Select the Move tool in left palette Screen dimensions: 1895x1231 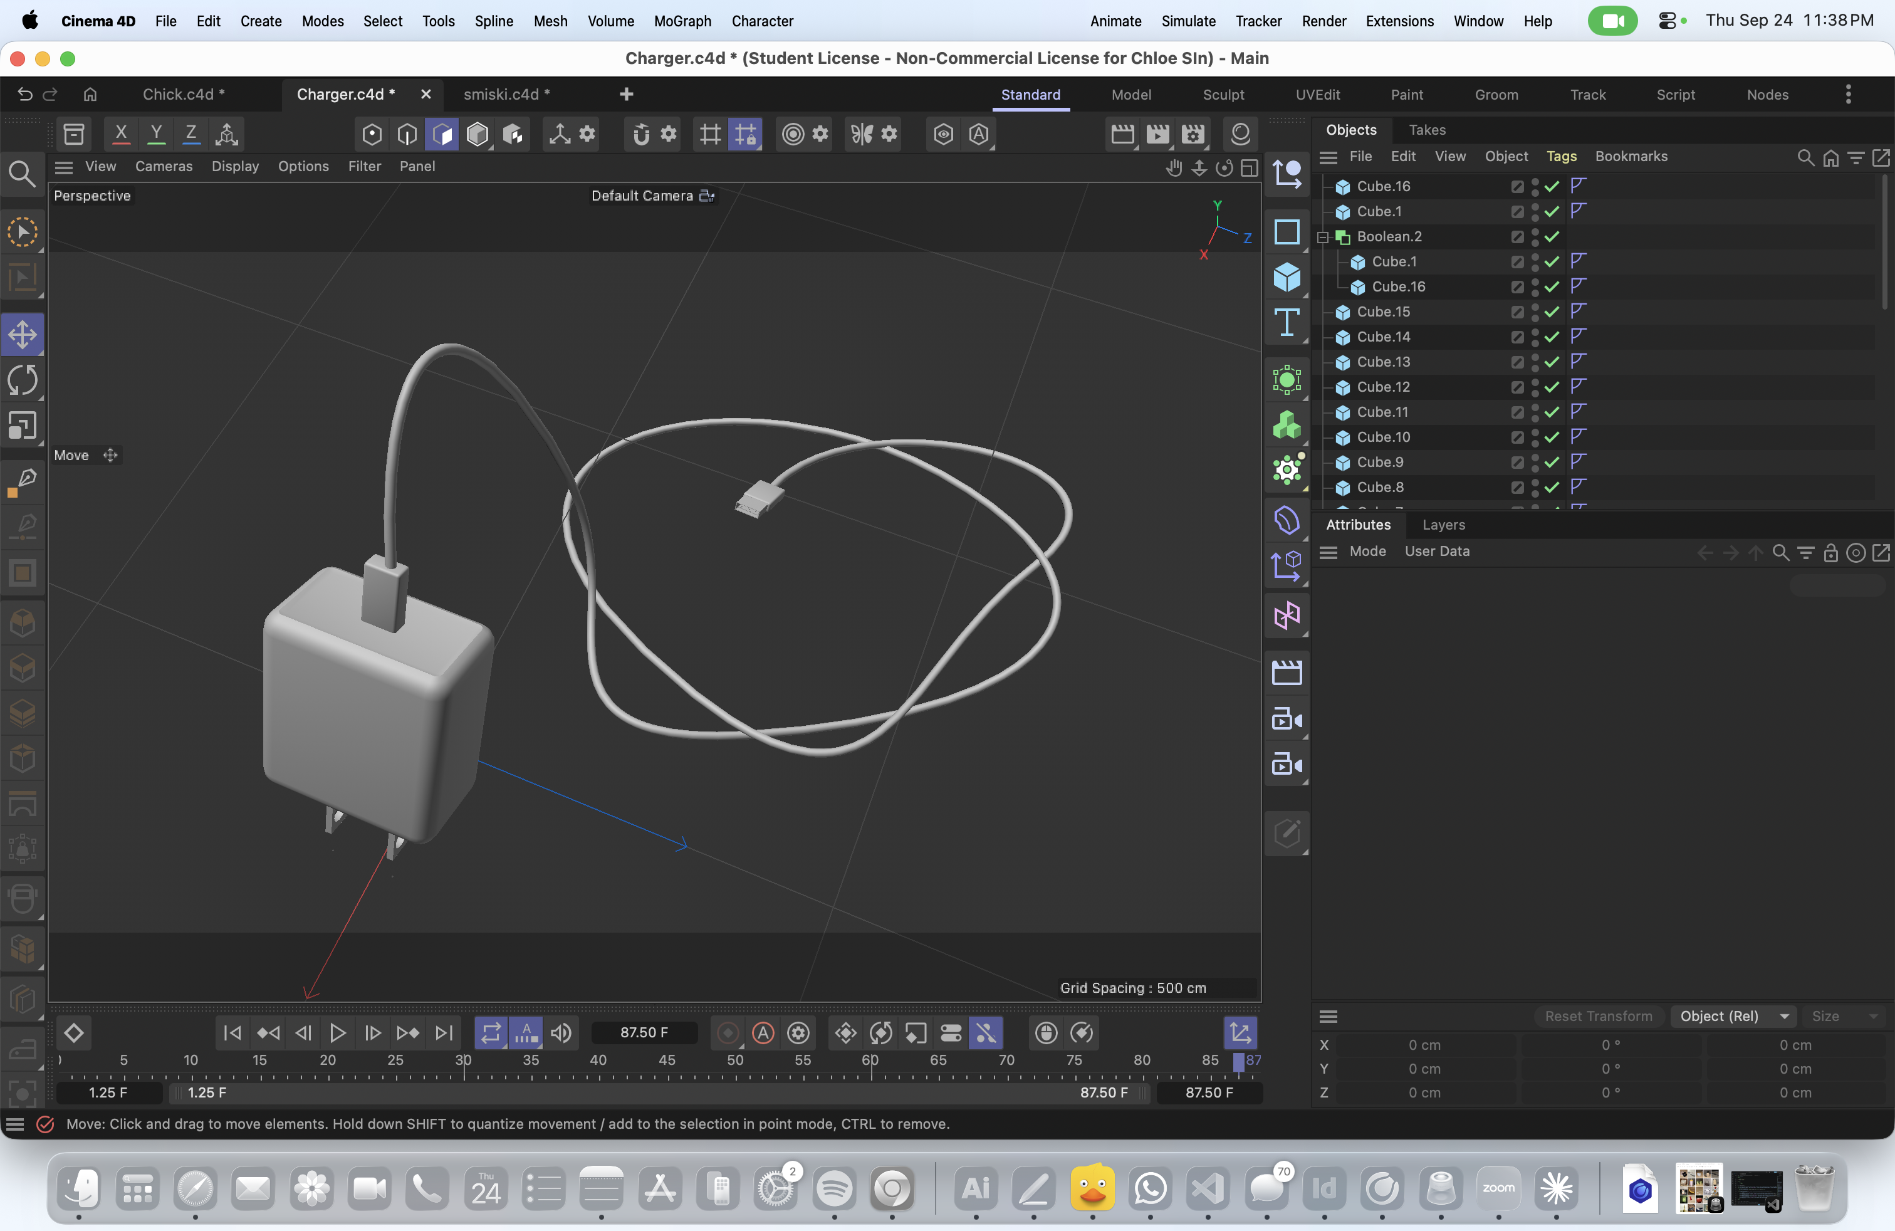click(x=23, y=333)
